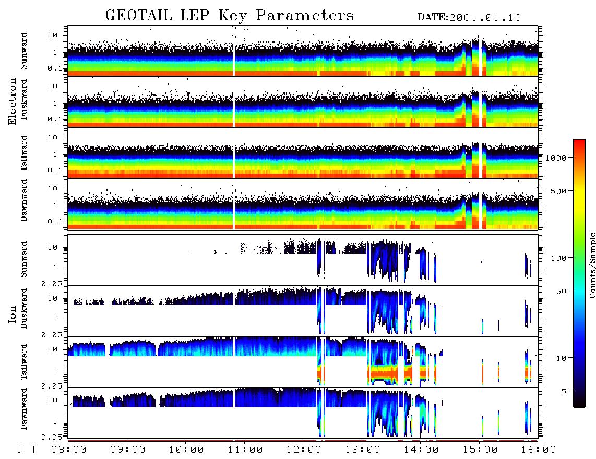Click the Ion Sunward spectrogram panel
Screen dimensions: 596x459
point(303,260)
